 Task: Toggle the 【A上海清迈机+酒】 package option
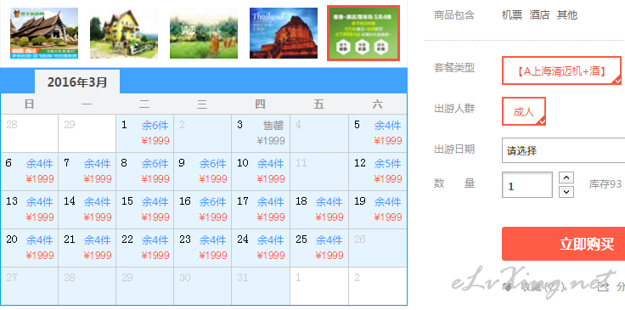point(561,71)
